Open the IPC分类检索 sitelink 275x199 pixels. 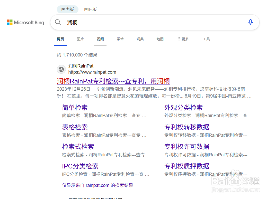pyautogui.click(x=80, y=166)
